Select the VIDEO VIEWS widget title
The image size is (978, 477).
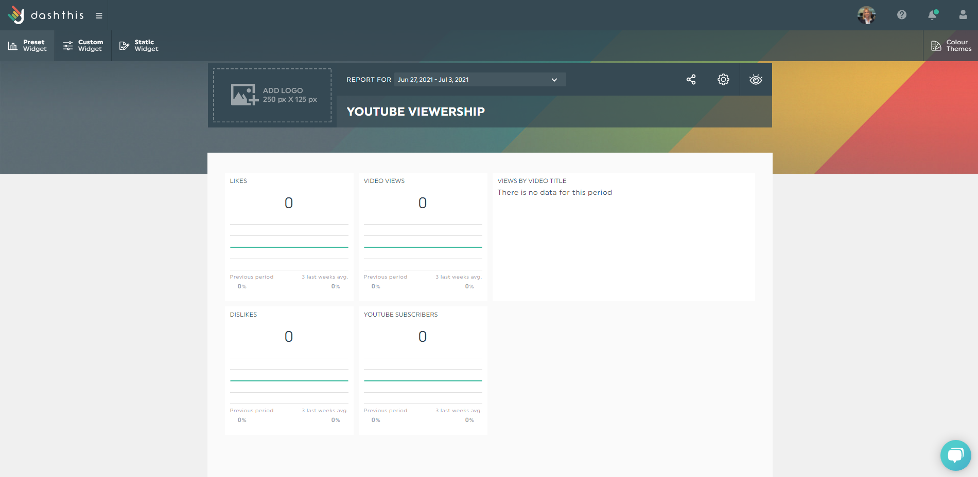(x=384, y=181)
